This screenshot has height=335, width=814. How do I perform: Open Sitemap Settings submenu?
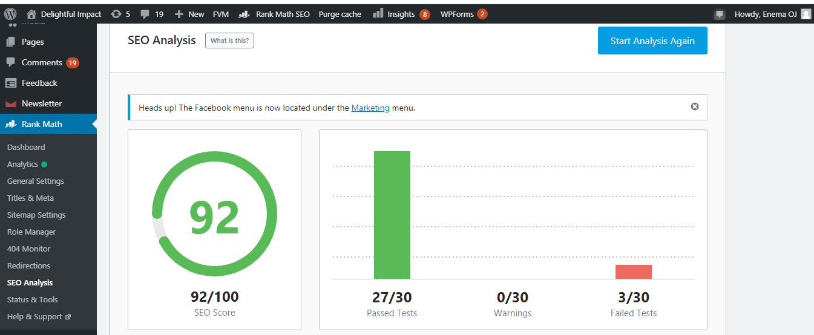point(36,215)
